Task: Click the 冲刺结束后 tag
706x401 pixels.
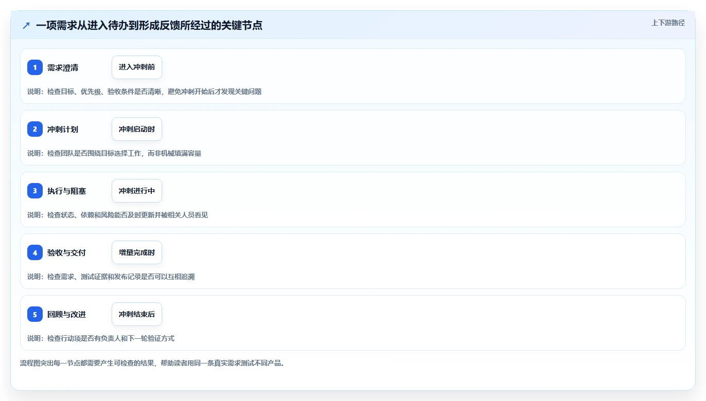Action: [137, 314]
